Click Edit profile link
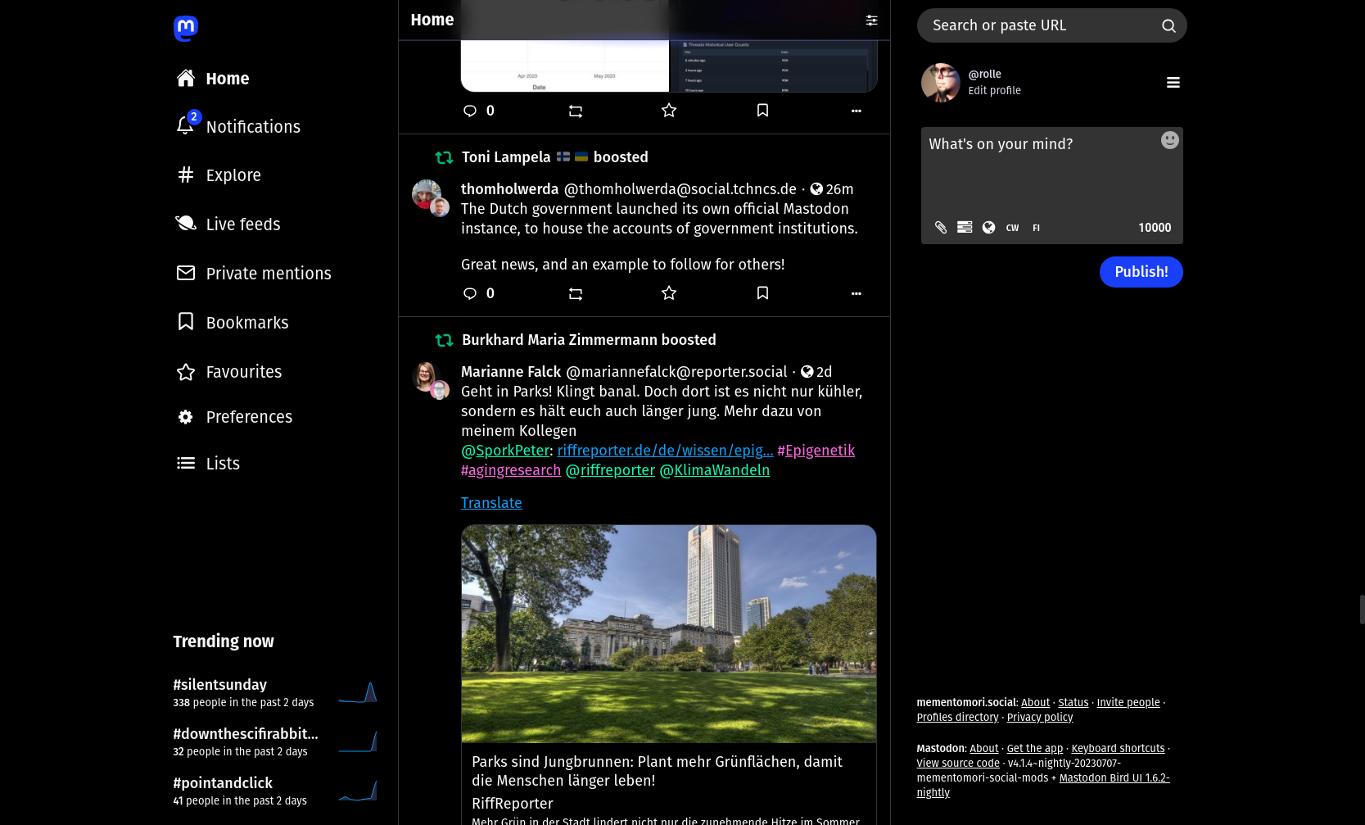The height and width of the screenshot is (825, 1365). pos(994,91)
